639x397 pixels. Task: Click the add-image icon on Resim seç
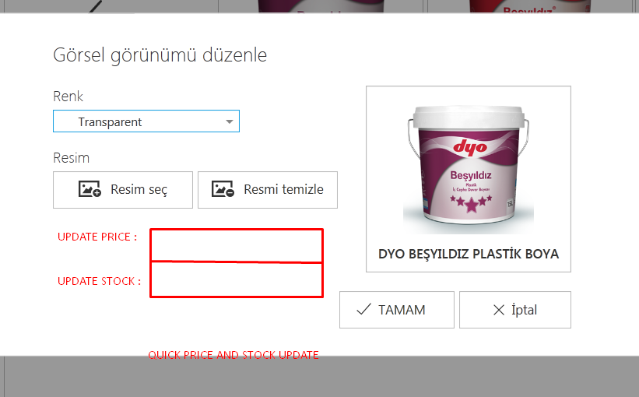[90, 189]
